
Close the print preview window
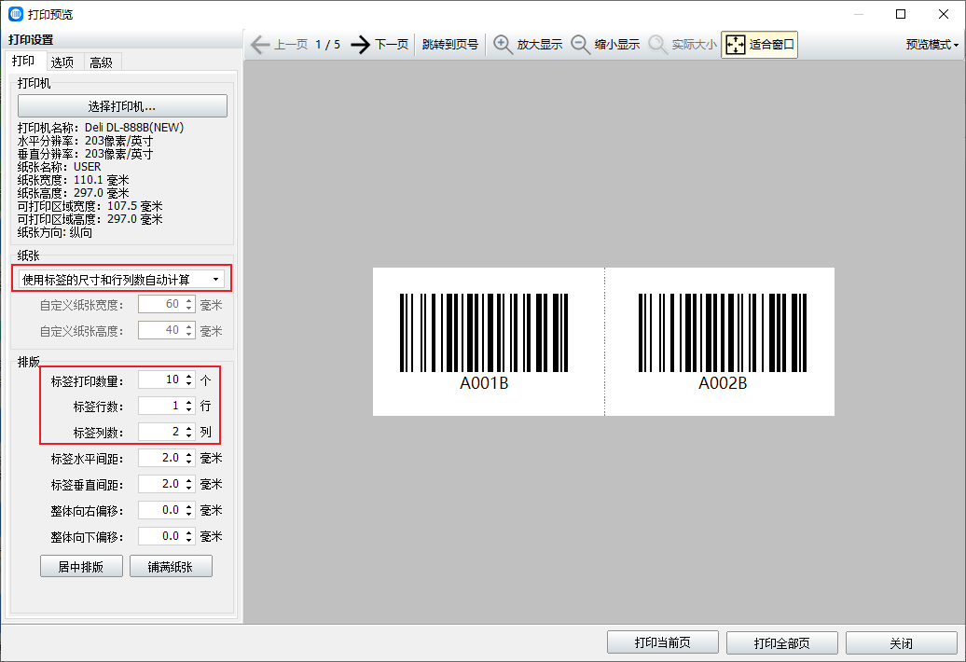click(x=944, y=14)
